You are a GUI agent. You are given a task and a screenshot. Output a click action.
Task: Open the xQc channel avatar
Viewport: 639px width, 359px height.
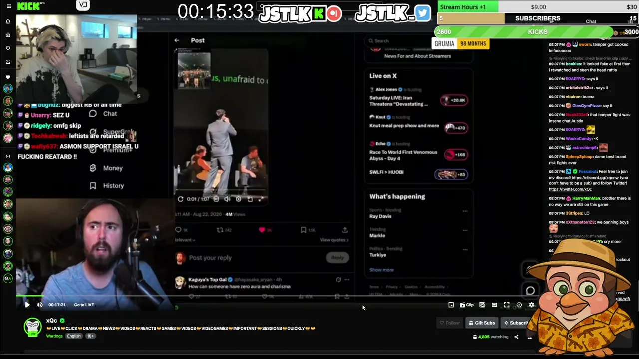[33, 327]
